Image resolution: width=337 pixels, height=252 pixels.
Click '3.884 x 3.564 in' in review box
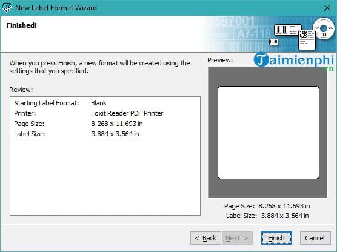(x=115, y=134)
